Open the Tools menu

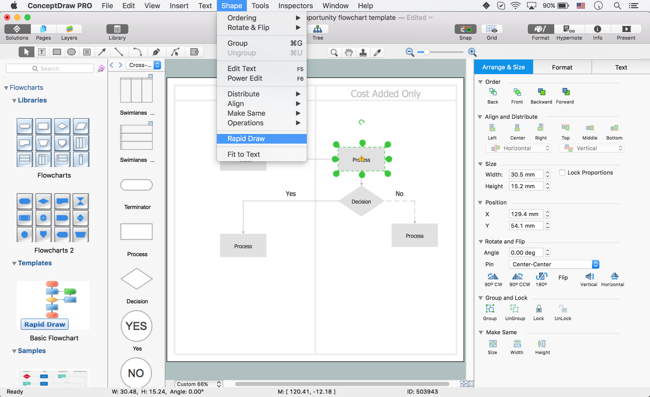click(260, 6)
